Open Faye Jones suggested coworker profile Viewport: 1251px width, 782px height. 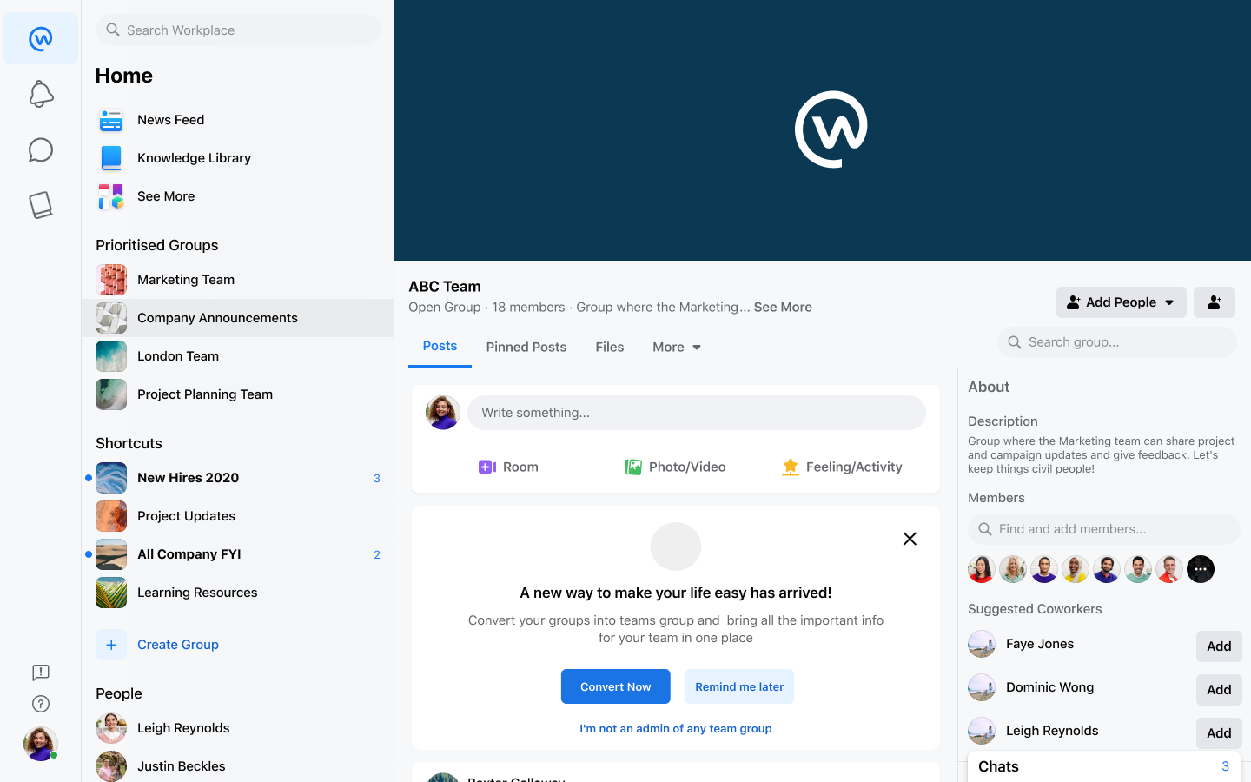[1039, 644]
